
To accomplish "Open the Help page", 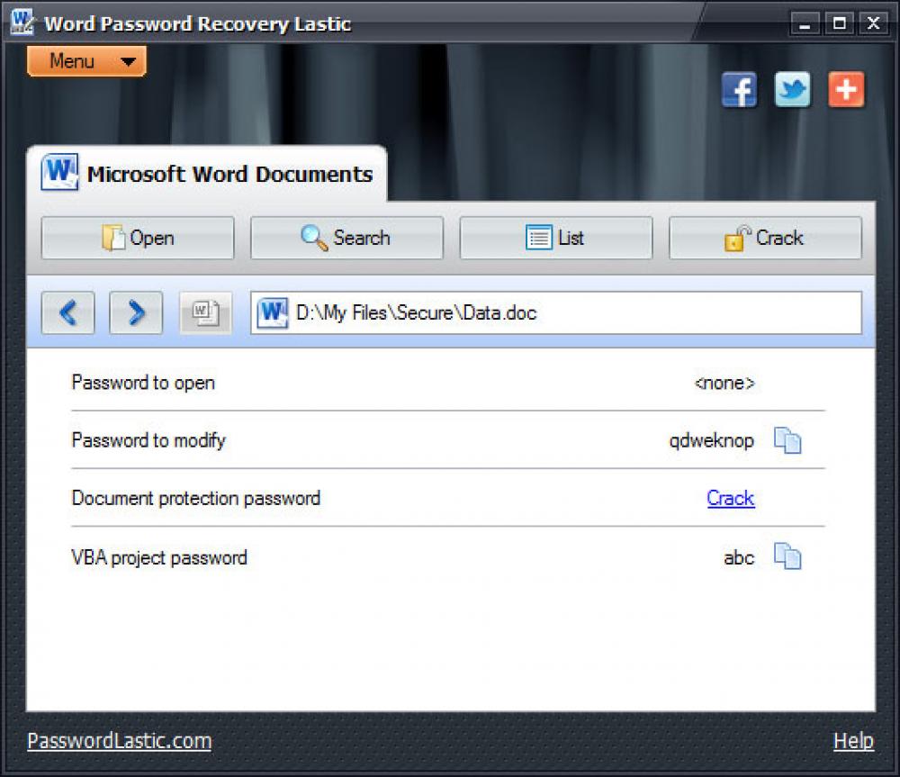I will click(854, 740).
